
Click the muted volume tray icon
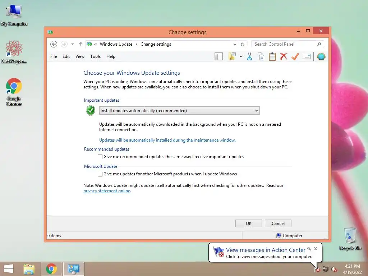(334, 269)
